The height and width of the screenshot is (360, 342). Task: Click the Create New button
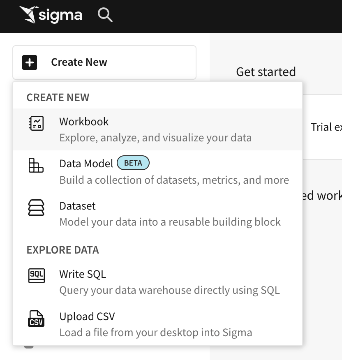click(x=79, y=62)
